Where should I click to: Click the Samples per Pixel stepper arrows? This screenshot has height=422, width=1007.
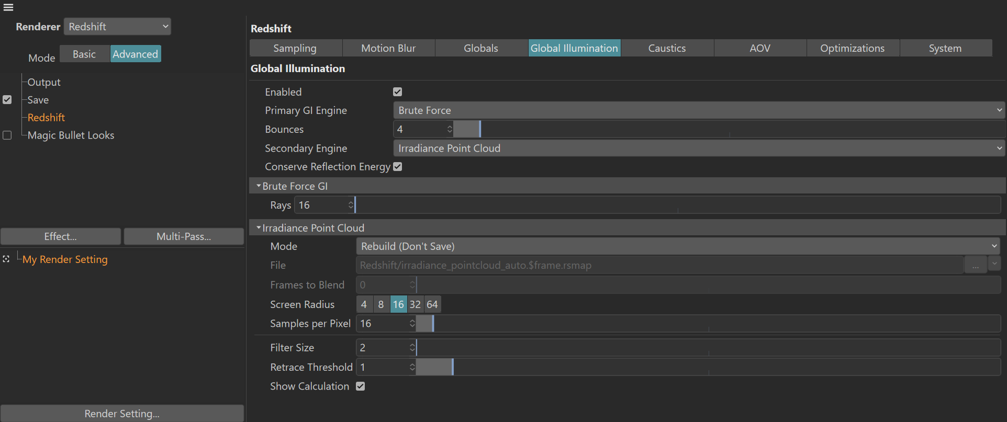click(412, 324)
